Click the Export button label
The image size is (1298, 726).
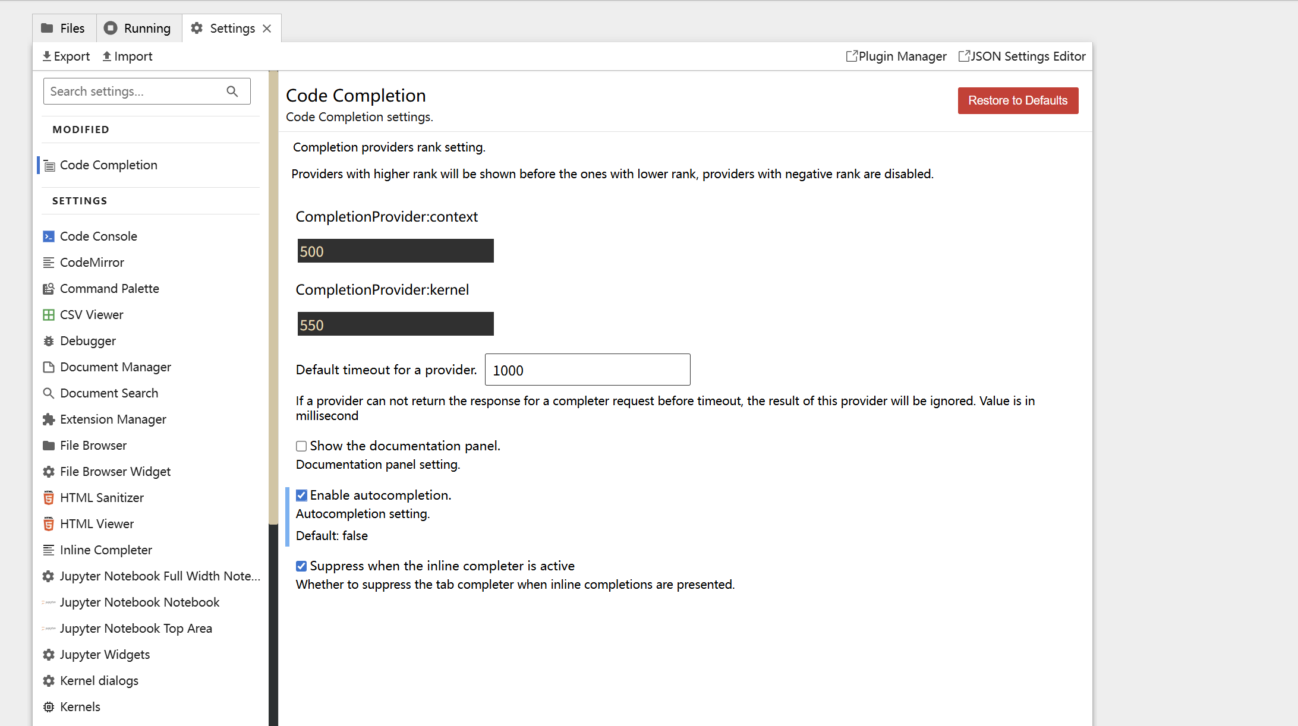[x=71, y=56]
